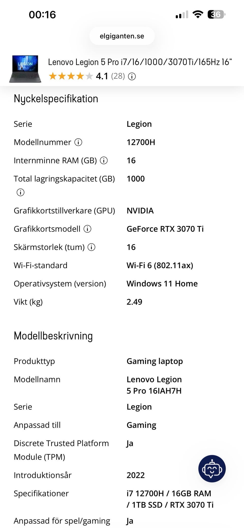Tap the Skärmstorlek info icon
The image size is (244, 528).
click(91, 247)
